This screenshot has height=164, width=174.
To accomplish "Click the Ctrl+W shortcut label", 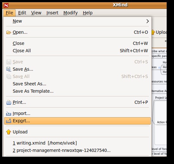I will tap(140, 43).
